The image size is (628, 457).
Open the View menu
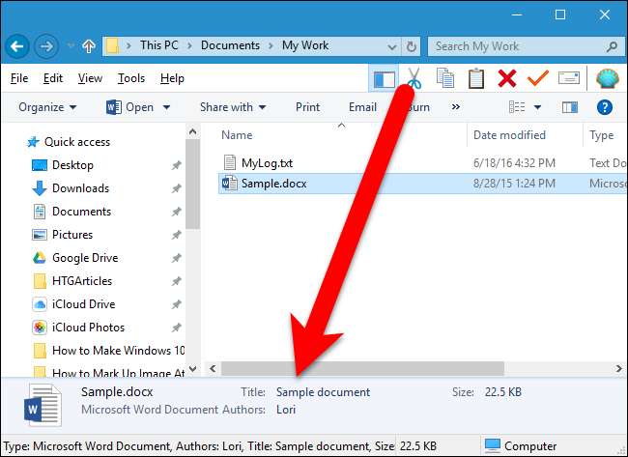(90, 78)
